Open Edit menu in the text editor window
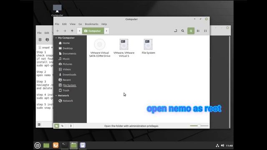Viewport: 267px width, 150px height. point(47,33)
